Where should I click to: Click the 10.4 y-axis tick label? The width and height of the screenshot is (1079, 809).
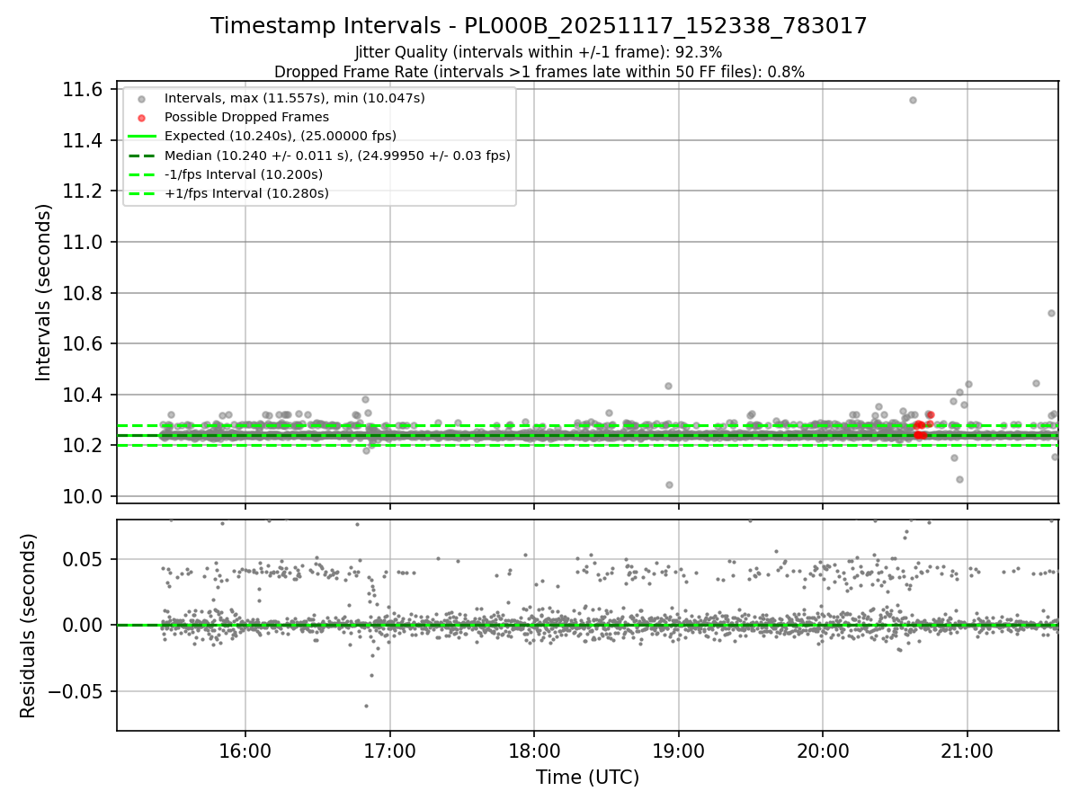[85, 395]
